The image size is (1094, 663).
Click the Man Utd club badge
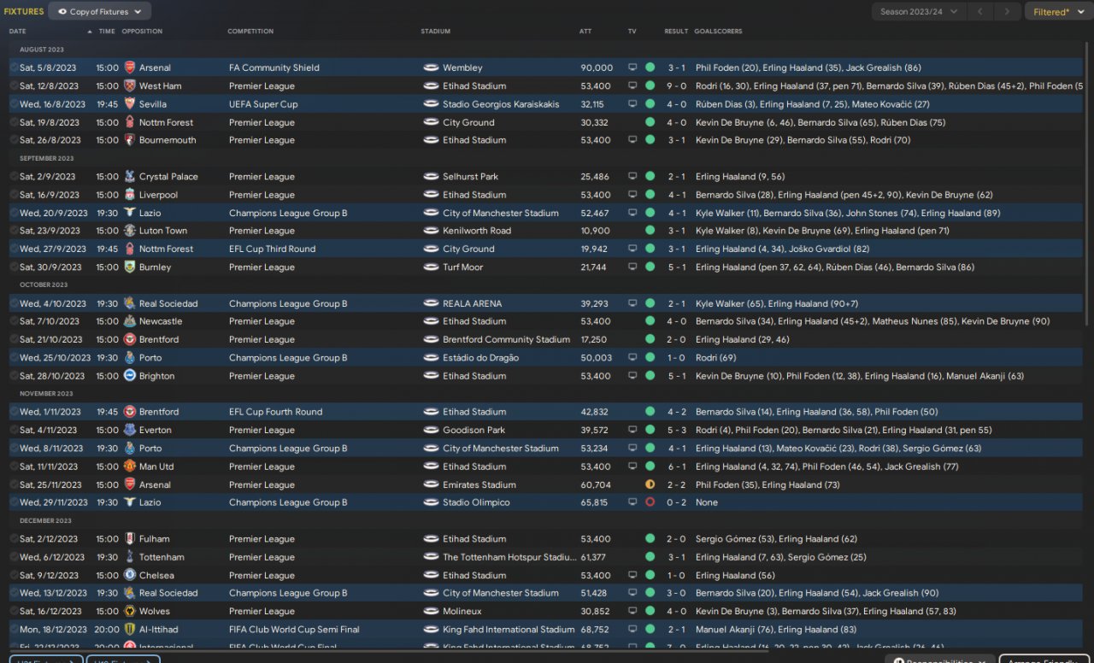(129, 466)
